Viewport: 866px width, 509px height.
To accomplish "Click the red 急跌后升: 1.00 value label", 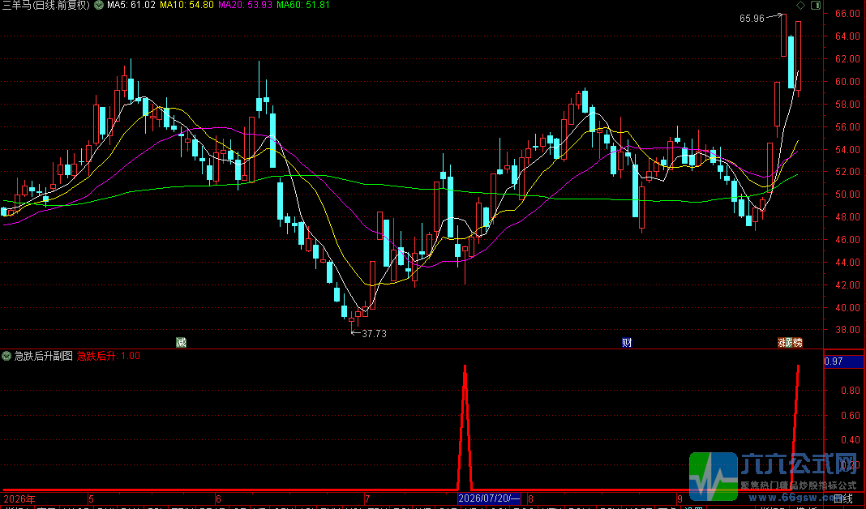I will coord(109,356).
